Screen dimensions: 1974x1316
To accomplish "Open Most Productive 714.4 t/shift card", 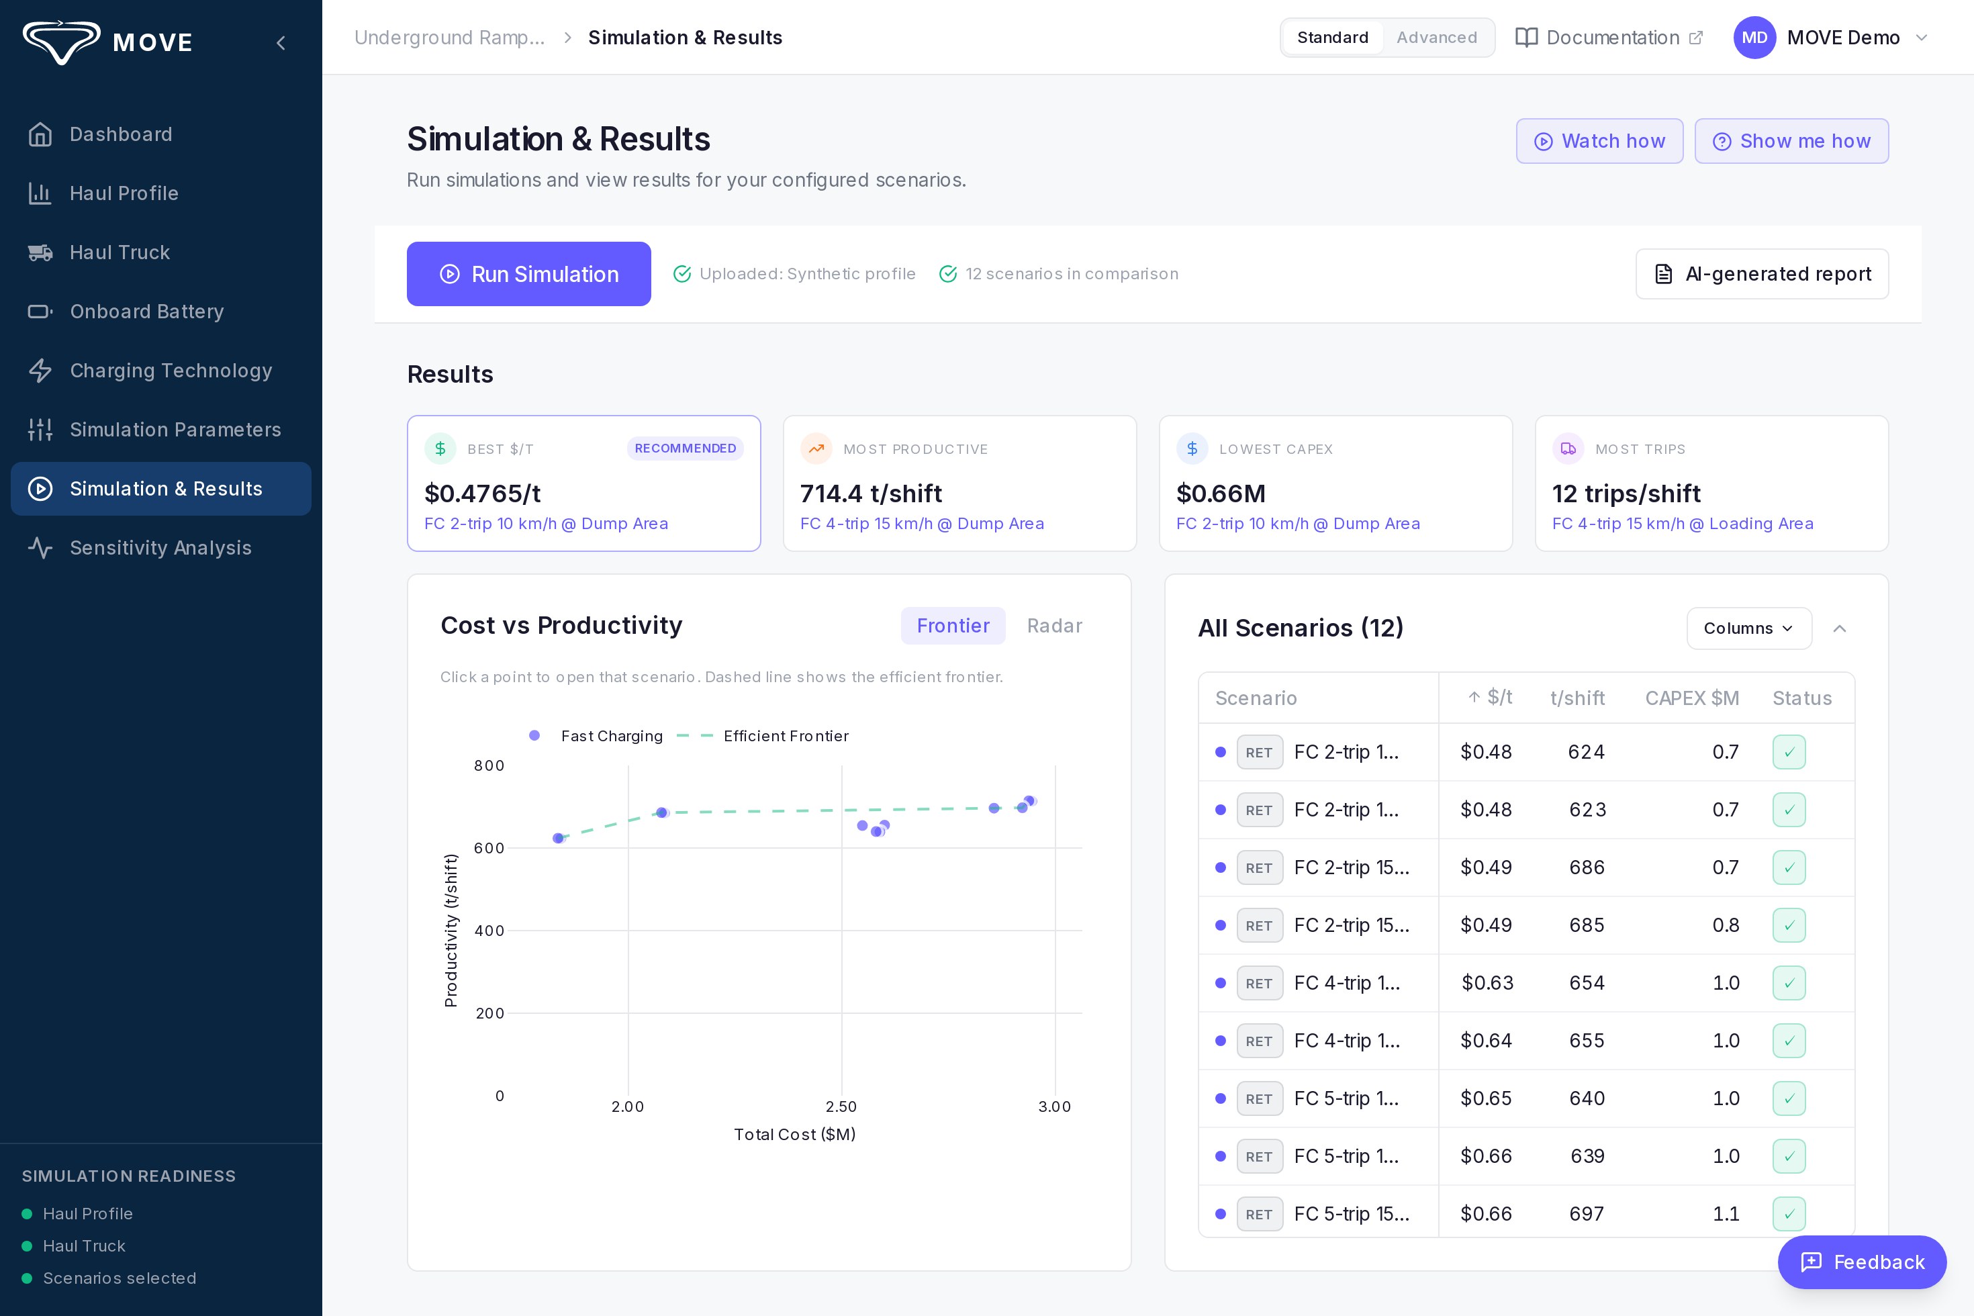I will pyautogui.click(x=959, y=483).
